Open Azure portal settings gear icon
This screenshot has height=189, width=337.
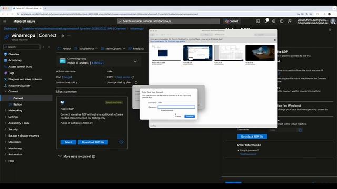coord(274,21)
